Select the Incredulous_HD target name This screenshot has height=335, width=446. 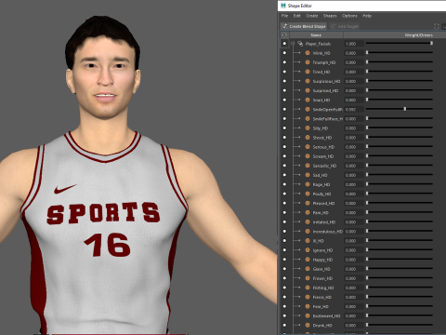click(x=327, y=232)
